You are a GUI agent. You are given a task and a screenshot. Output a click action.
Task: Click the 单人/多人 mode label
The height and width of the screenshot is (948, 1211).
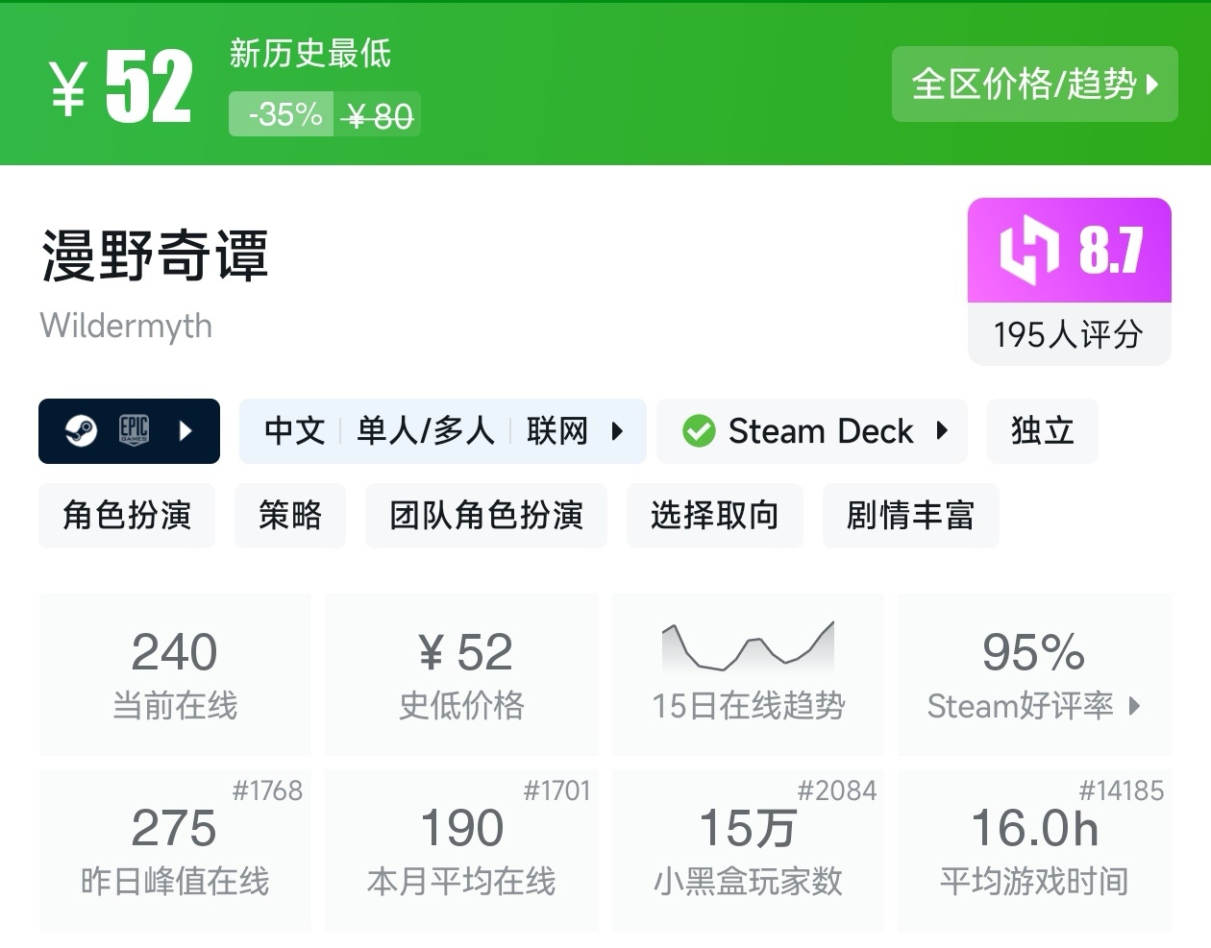[x=426, y=431]
